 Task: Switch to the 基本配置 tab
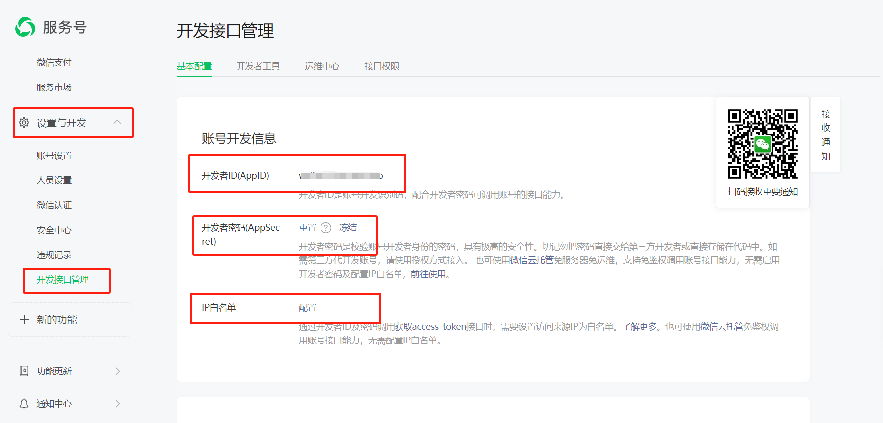(194, 66)
